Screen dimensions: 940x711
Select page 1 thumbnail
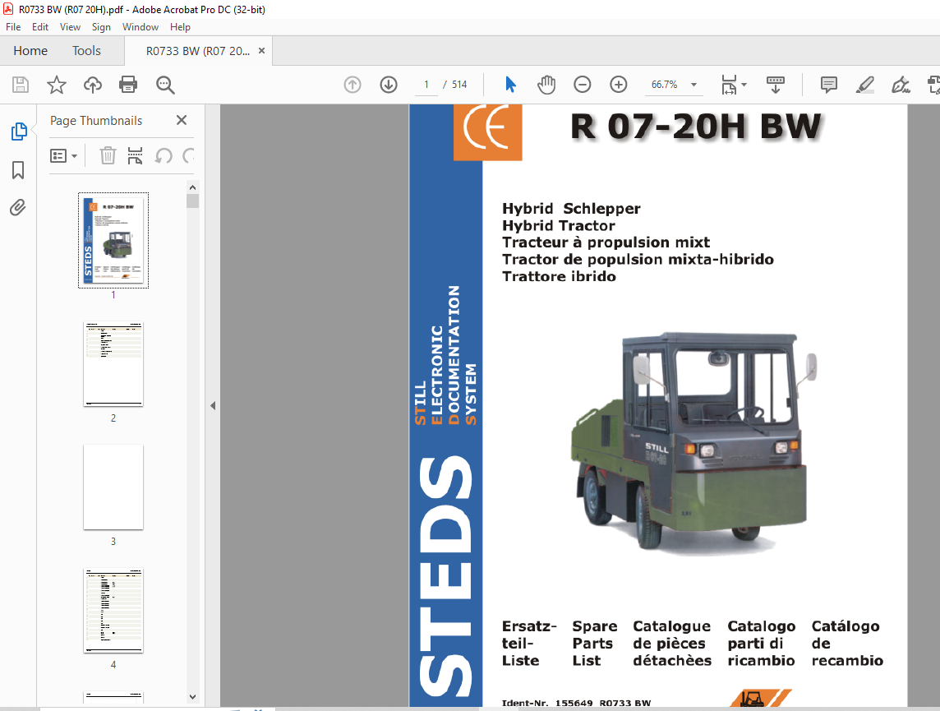[113, 240]
